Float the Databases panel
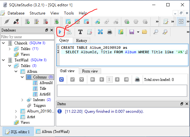The height and width of the screenshot is (137, 190). (47, 30)
